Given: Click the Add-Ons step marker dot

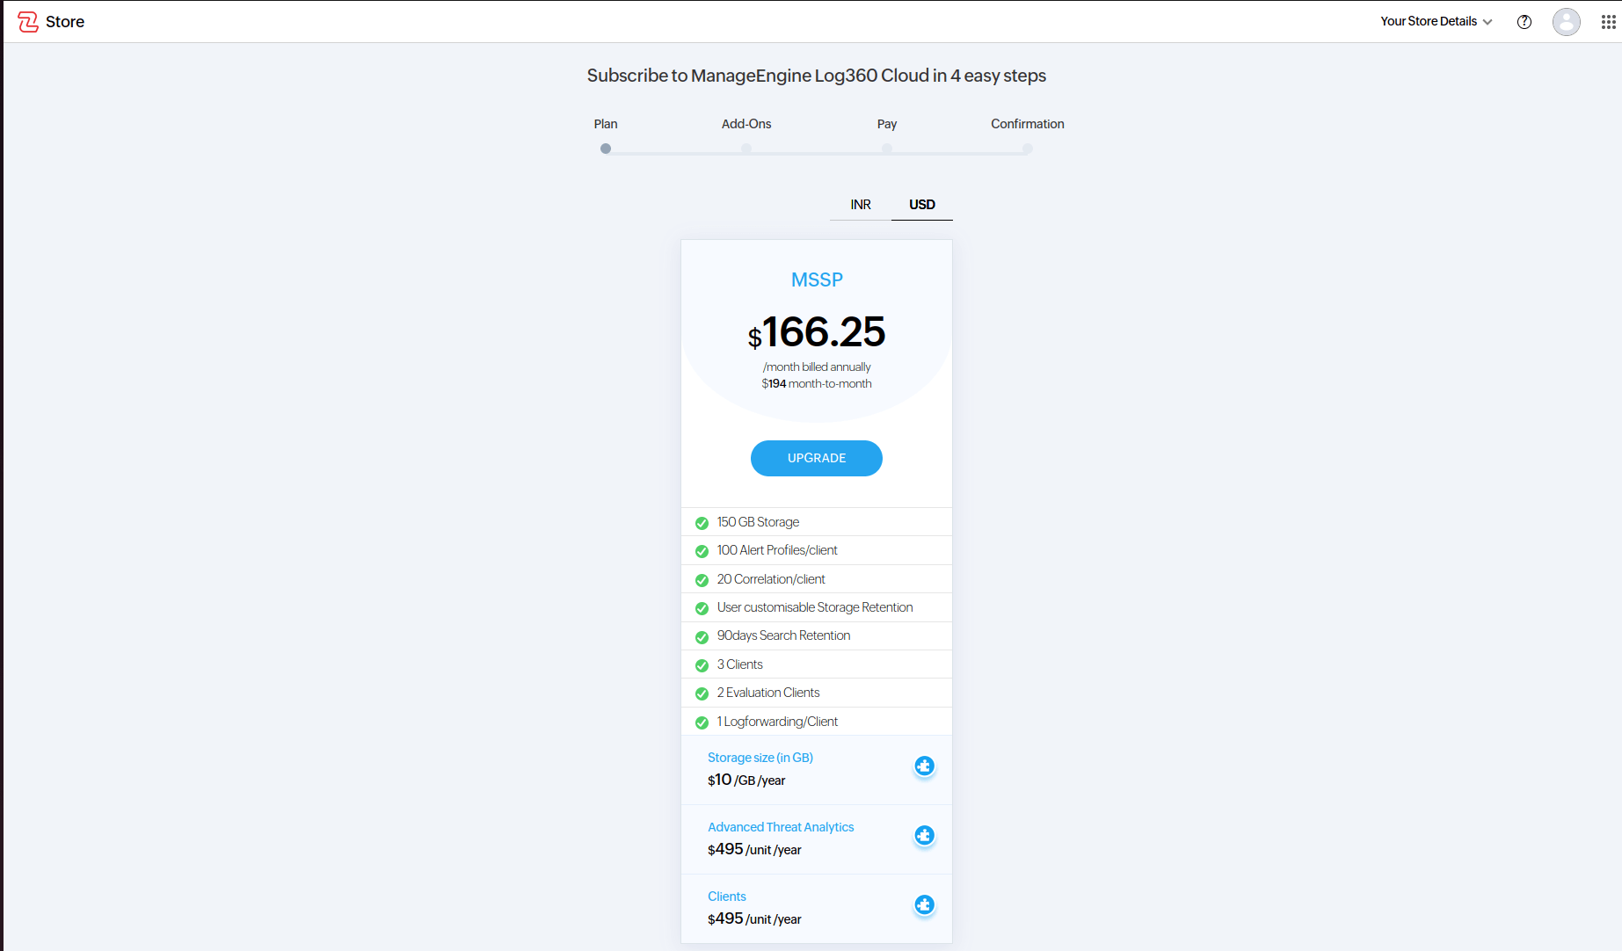Looking at the screenshot, I should pyautogui.click(x=746, y=149).
